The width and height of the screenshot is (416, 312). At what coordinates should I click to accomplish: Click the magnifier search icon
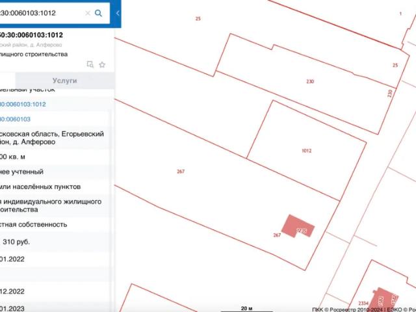tap(98, 13)
